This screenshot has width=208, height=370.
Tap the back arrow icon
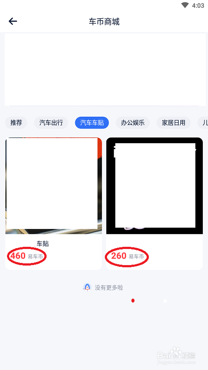coord(13,21)
